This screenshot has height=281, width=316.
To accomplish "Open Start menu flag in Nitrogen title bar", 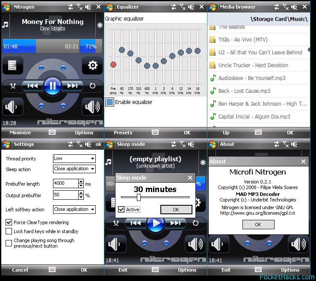I will pos(6,7).
